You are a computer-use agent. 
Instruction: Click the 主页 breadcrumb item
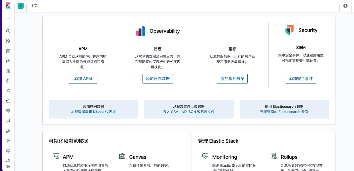[34, 6]
